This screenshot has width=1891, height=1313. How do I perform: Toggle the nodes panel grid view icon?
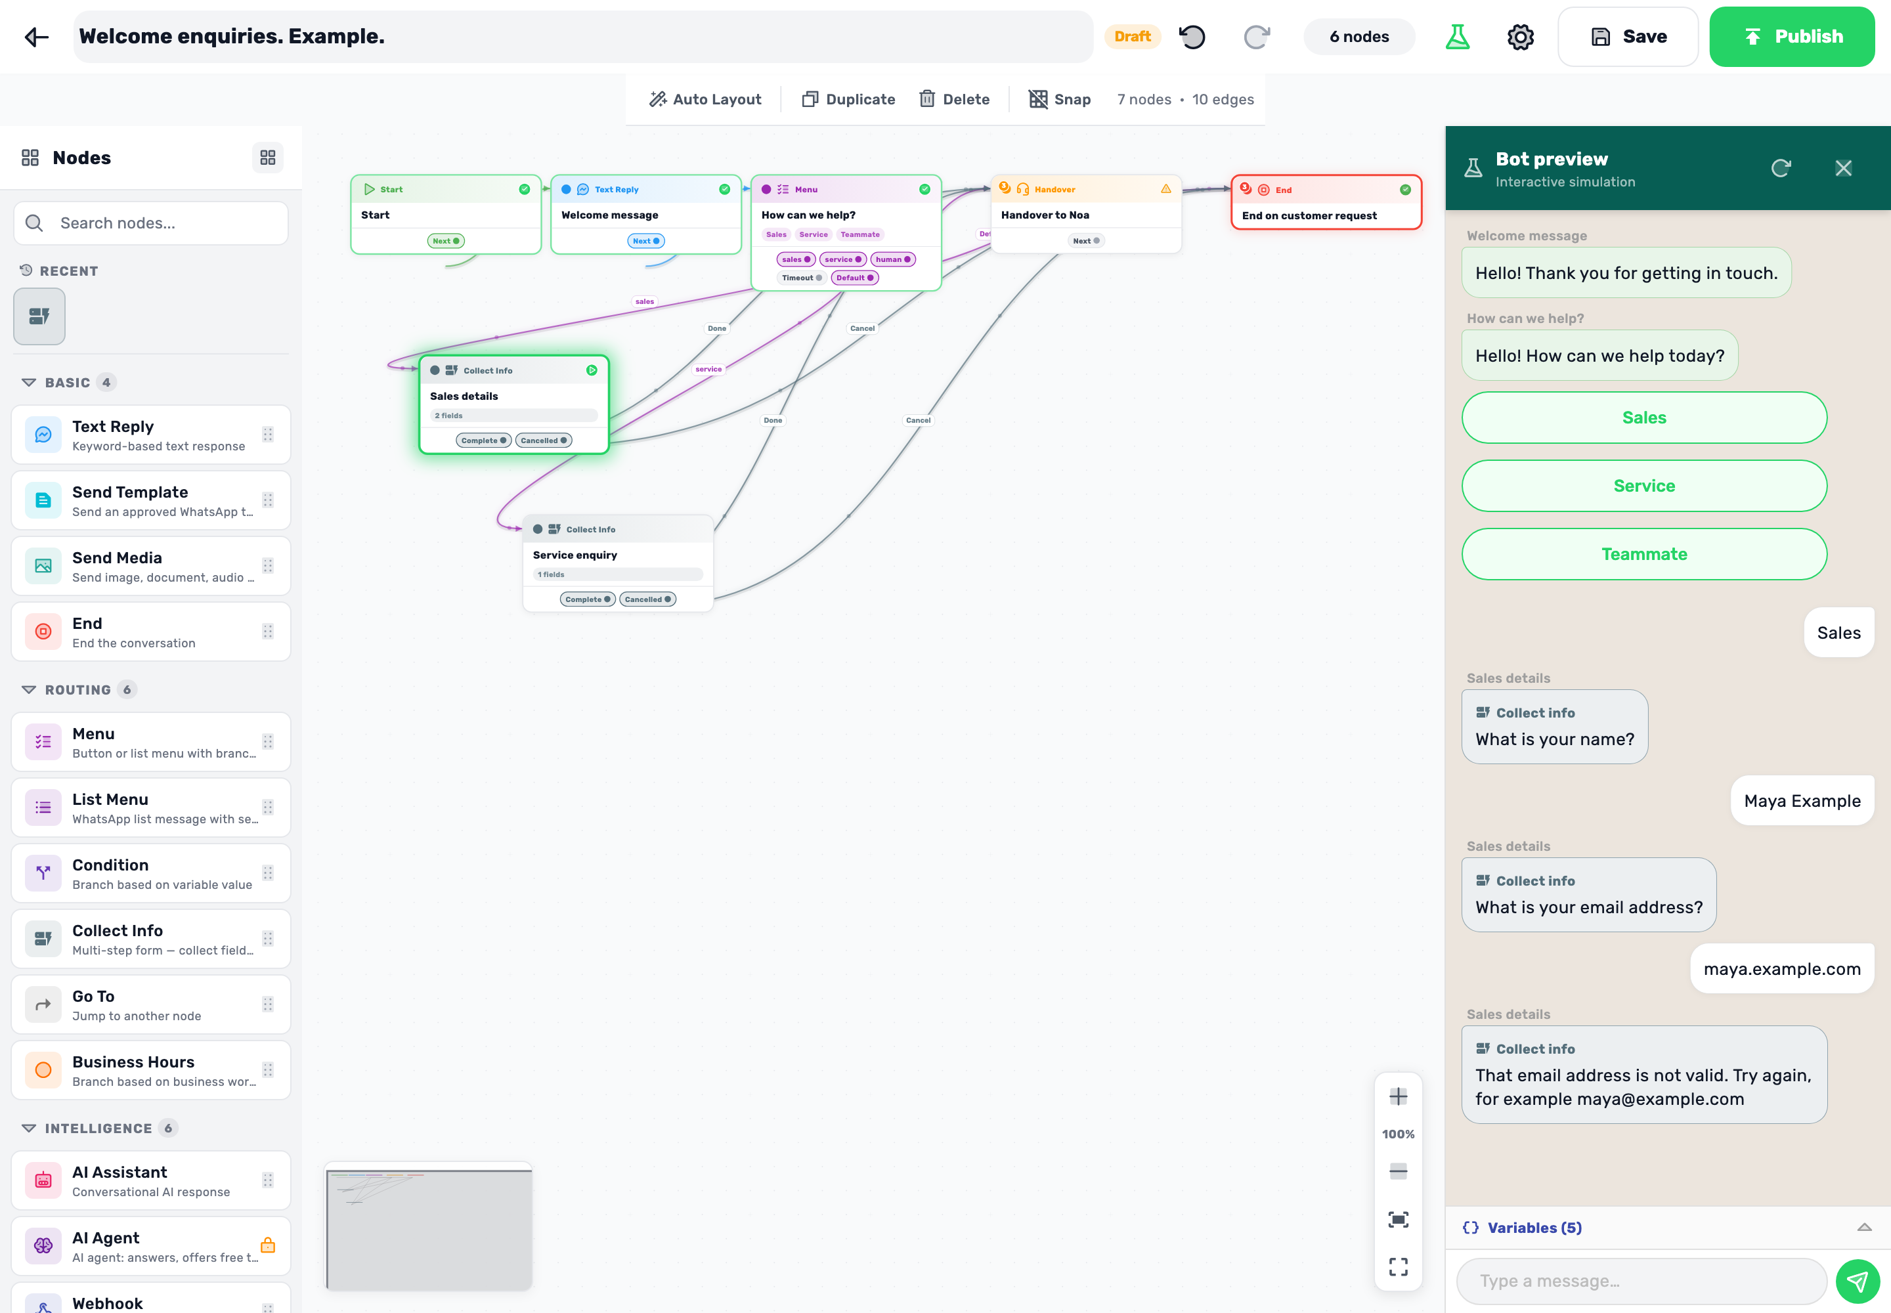point(267,157)
